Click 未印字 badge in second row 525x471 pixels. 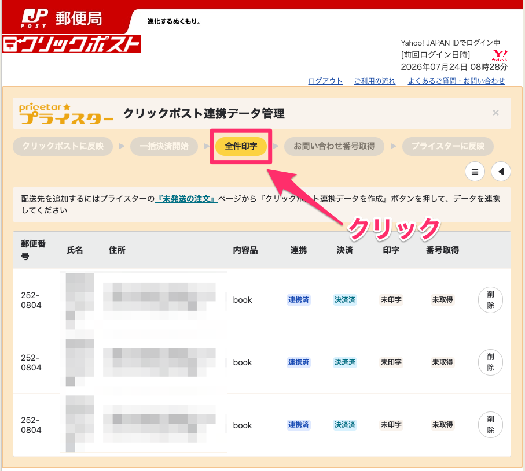391,362
